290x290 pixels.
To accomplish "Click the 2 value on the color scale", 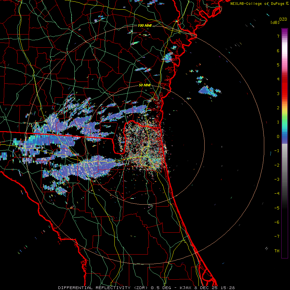I will click(x=278, y=108).
